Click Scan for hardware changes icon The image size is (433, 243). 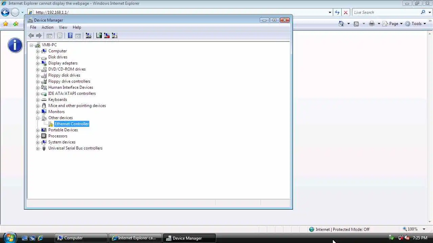coord(89,35)
